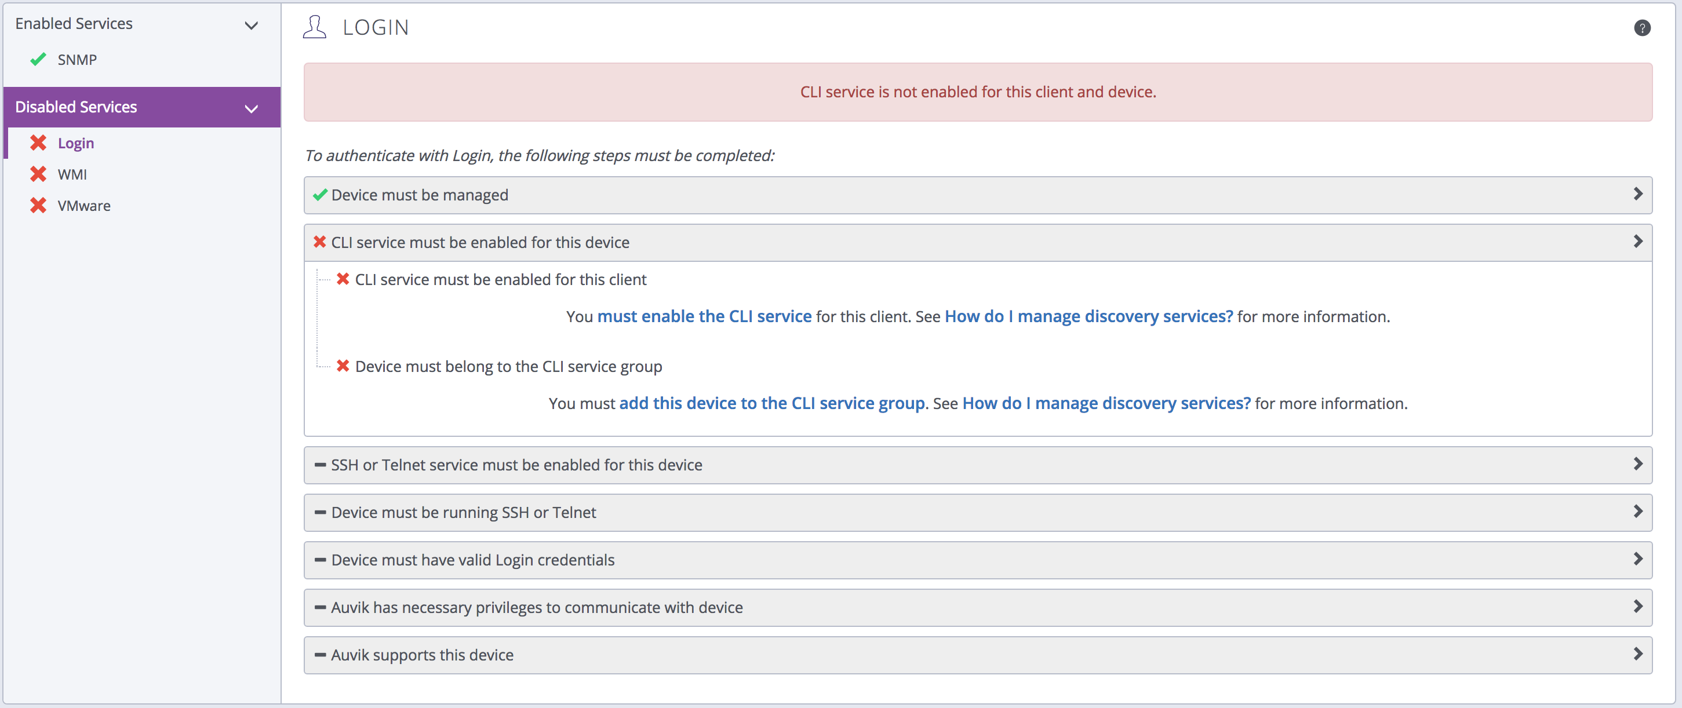Click the red X beside VMware
Viewport: 1682px width, 708px height.
(x=38, y=206)
